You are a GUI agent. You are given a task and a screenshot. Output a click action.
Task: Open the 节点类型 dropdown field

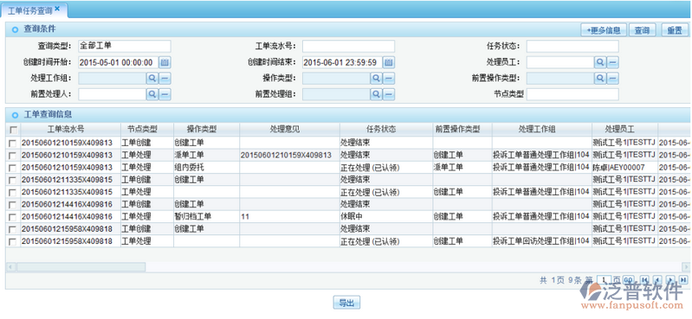572,94
